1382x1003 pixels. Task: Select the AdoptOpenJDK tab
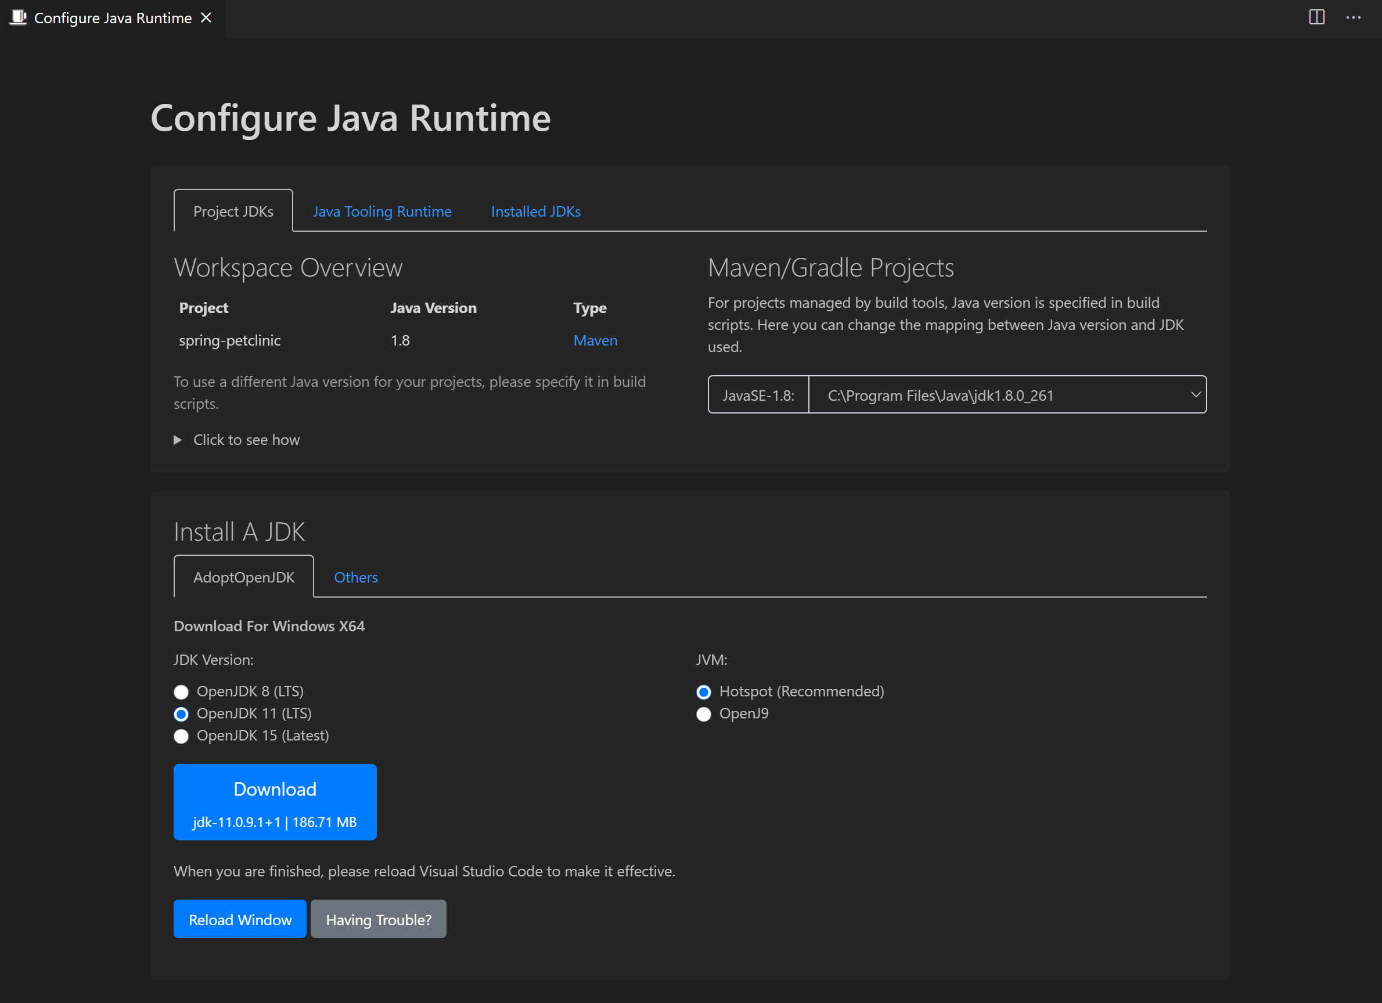click(244, 577)
